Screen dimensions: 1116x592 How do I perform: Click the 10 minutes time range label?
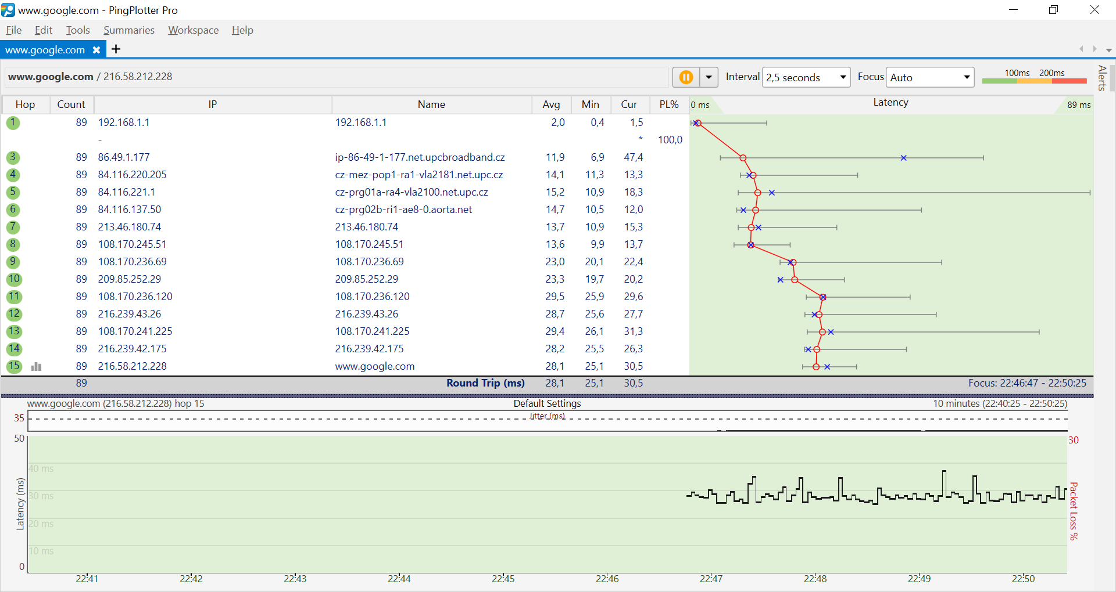[x=1000, y=403]
